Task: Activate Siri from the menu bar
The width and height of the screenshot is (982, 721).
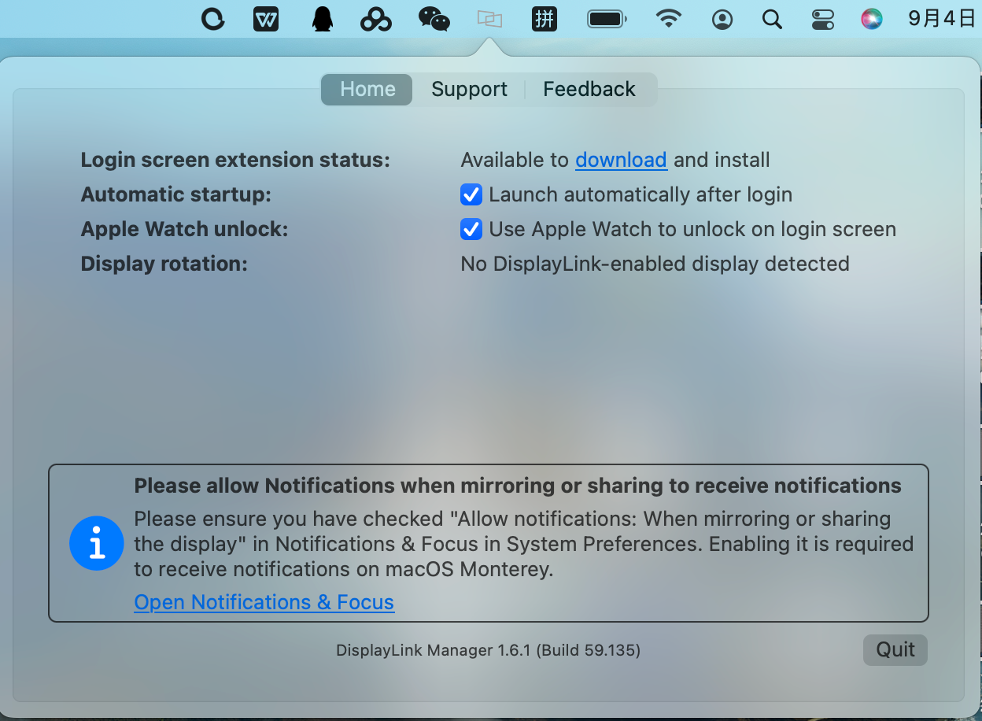Action: [x=871, y=19]
